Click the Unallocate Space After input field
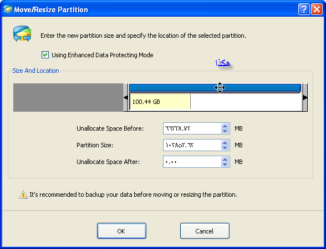This screenshot has height=249, width=326. 192,162
